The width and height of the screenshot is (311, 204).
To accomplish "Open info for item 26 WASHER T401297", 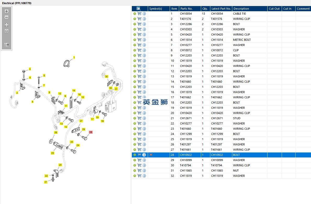I will click(144, 144).
